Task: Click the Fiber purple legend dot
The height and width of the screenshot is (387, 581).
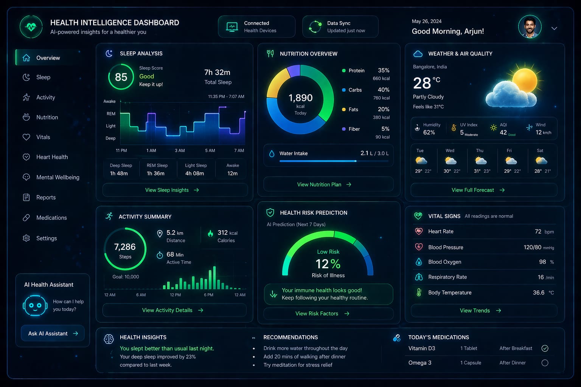Action: (344, 129)
